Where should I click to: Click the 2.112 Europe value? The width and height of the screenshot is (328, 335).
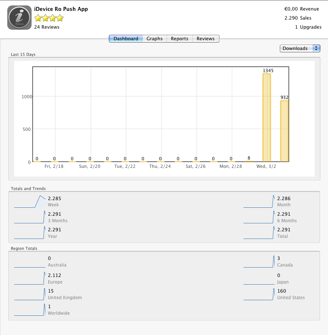click(54, 276)
